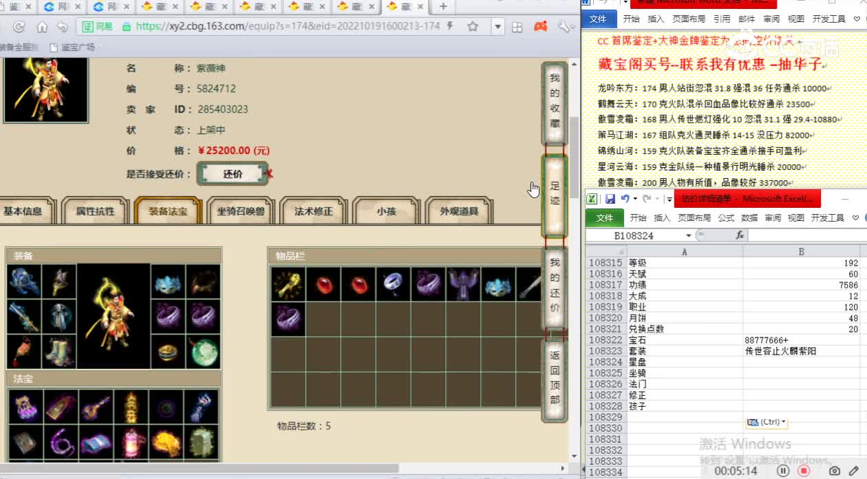Bookmark page with the star icon
The image size is (867, 479).
point(473,27)
